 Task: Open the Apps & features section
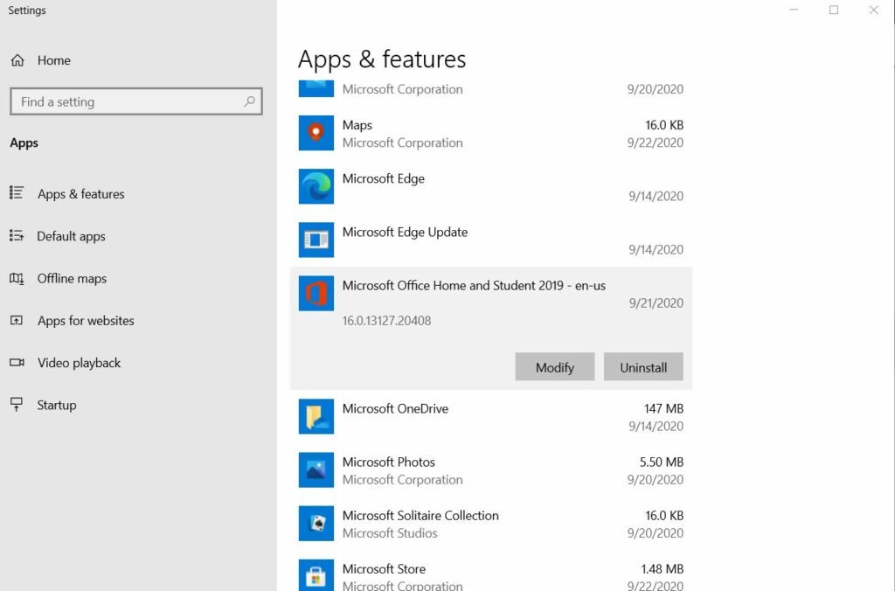(x=80, y=194)
